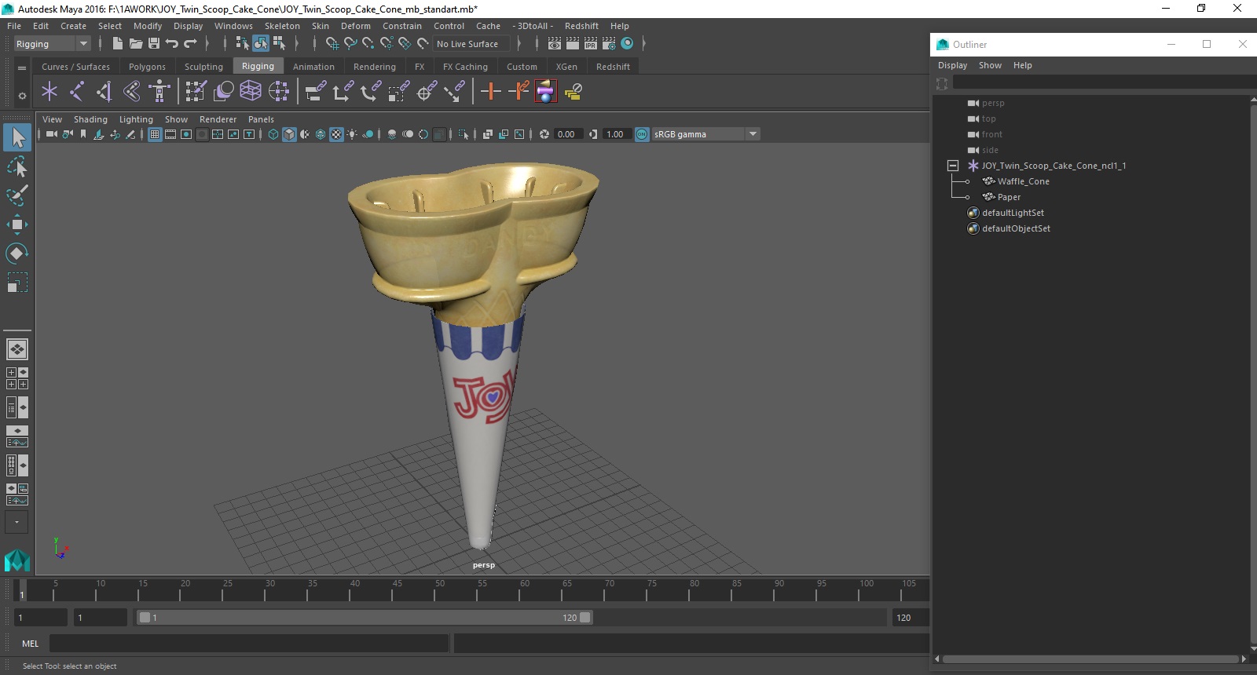Create a Lattice deformer
The height and width of the screenshot is (675, 1257).
[x=251, y=92]
